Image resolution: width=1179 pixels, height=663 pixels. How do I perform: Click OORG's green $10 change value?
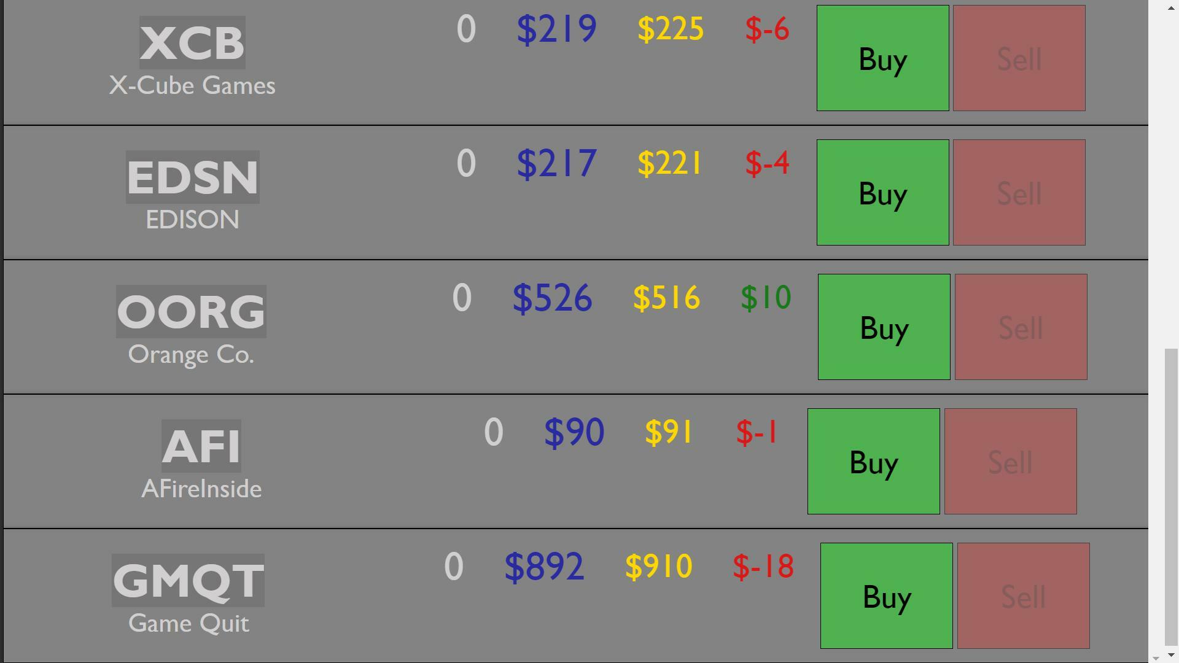click(766, 298)
